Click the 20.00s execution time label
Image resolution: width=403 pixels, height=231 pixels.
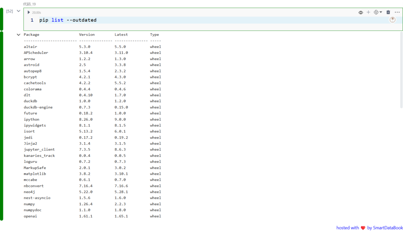click(x=37, y=13)
